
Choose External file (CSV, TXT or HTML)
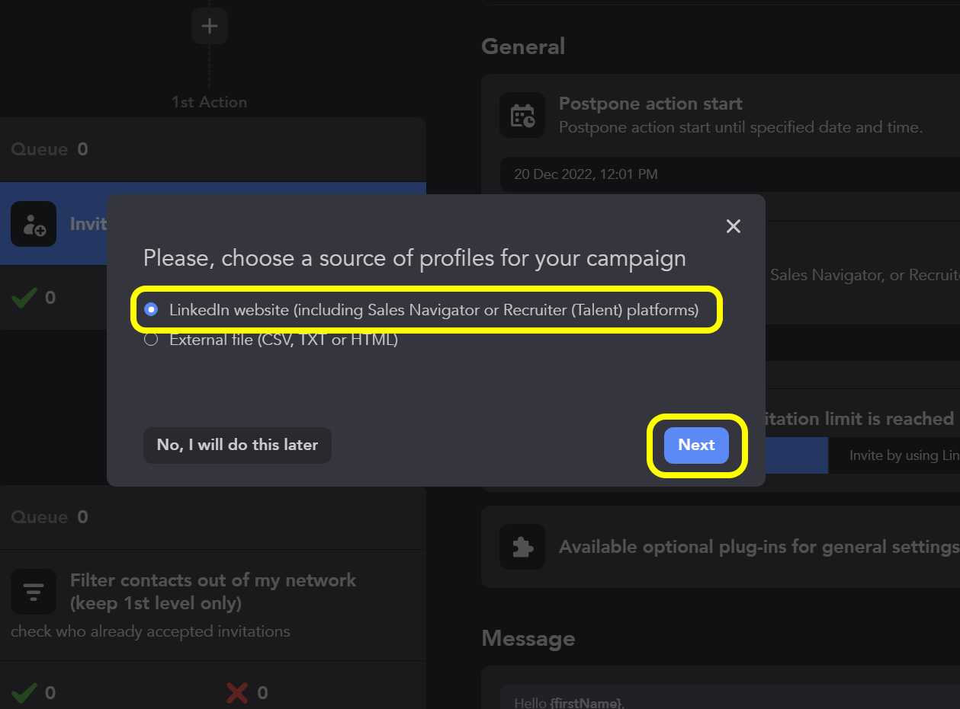tap(151, 340)
